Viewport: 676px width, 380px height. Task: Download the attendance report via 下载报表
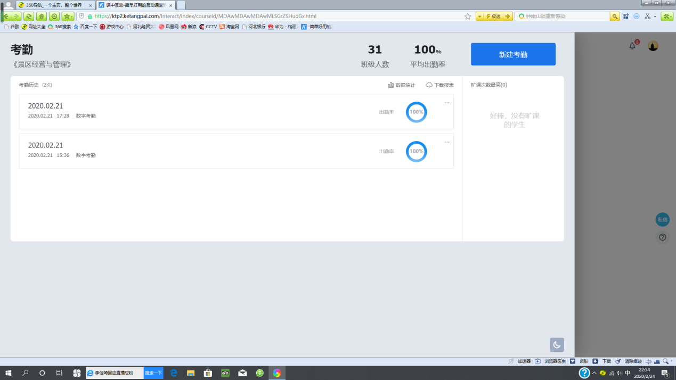(440, 85)
